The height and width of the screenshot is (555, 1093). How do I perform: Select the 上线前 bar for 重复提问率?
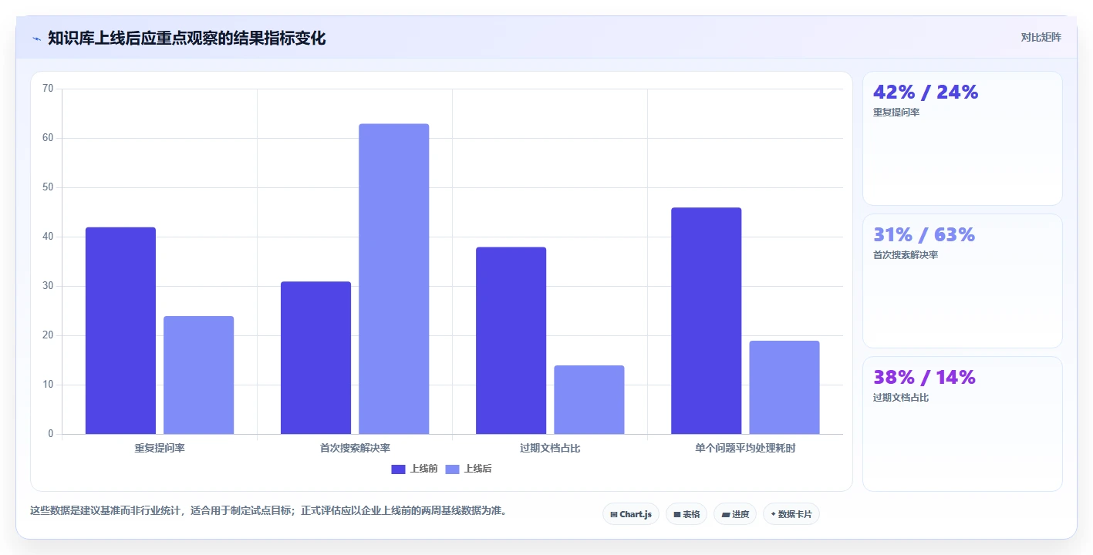tap(120, 331)
